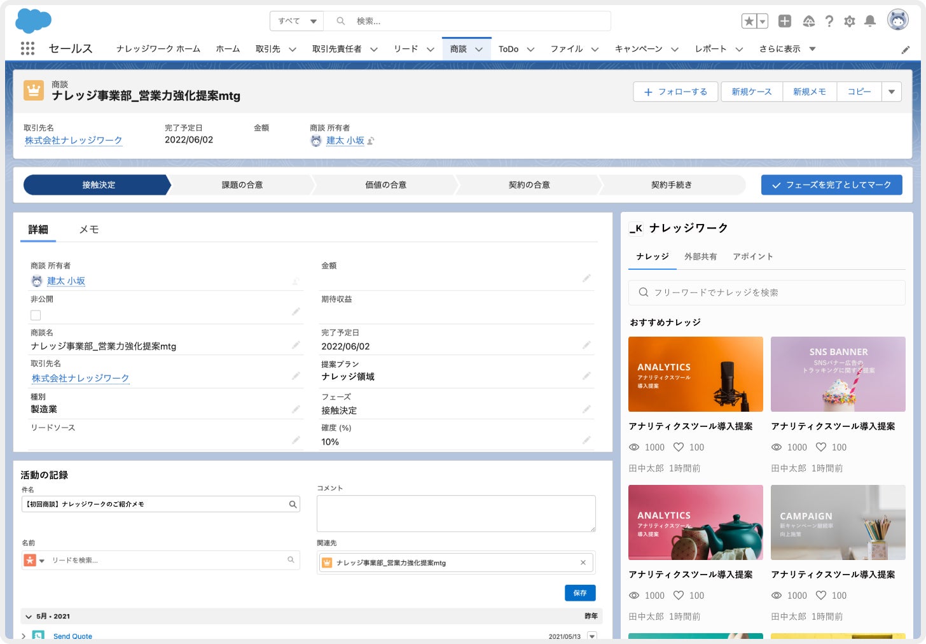Open the 株式会社ナレッジワーク account link in header
The width and height of the screenshot is (926, 644).
point(73,140)
